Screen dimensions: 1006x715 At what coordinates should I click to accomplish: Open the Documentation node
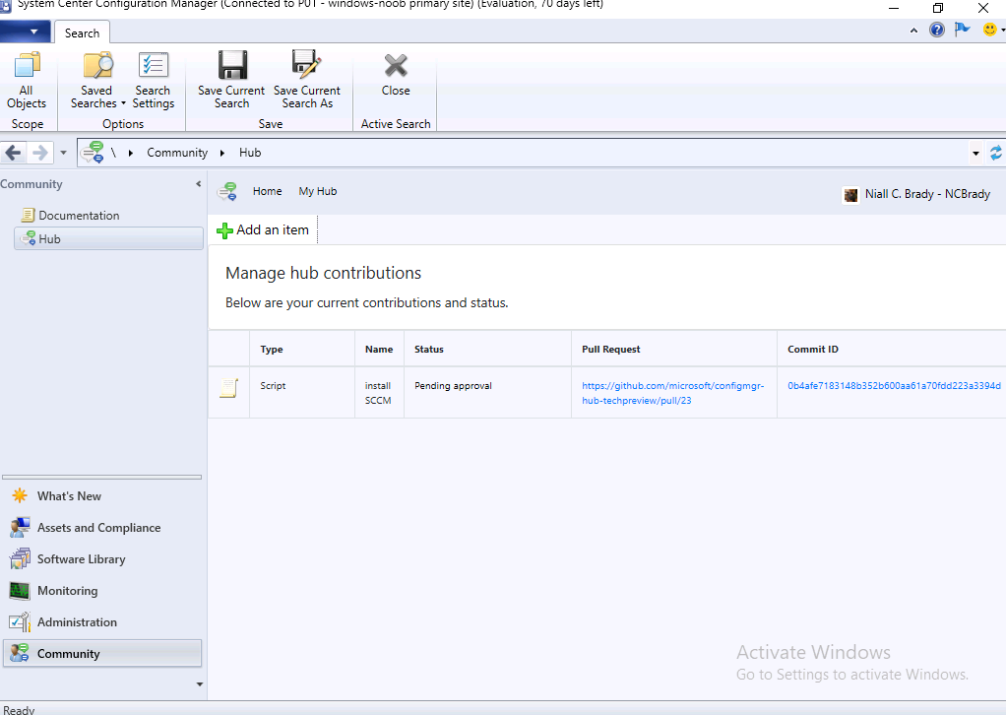click(79, 215)
